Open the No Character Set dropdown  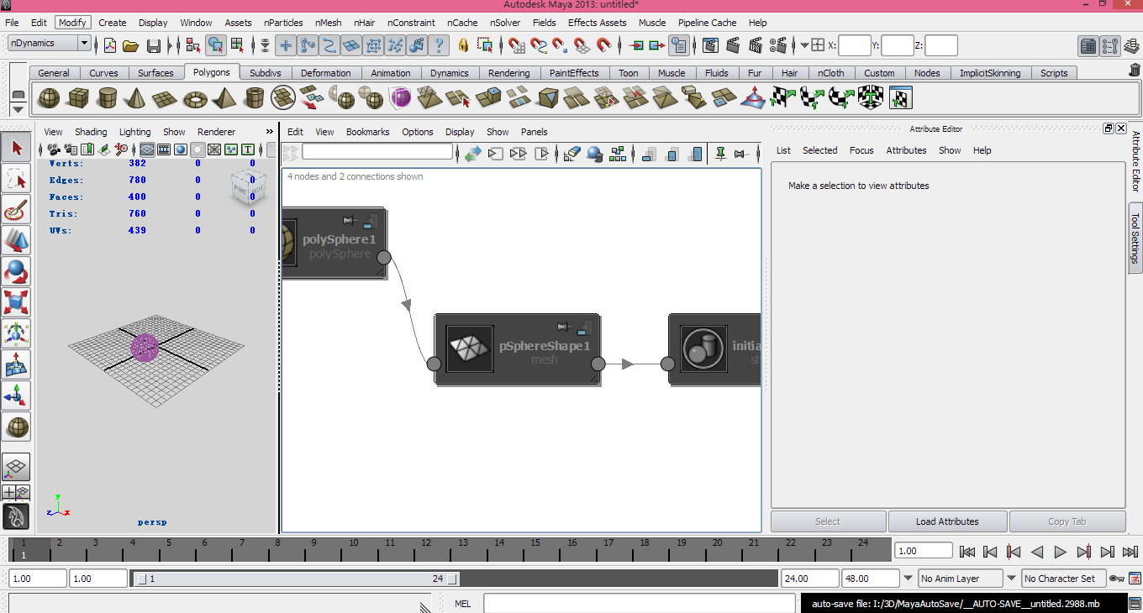point(1063,579)
